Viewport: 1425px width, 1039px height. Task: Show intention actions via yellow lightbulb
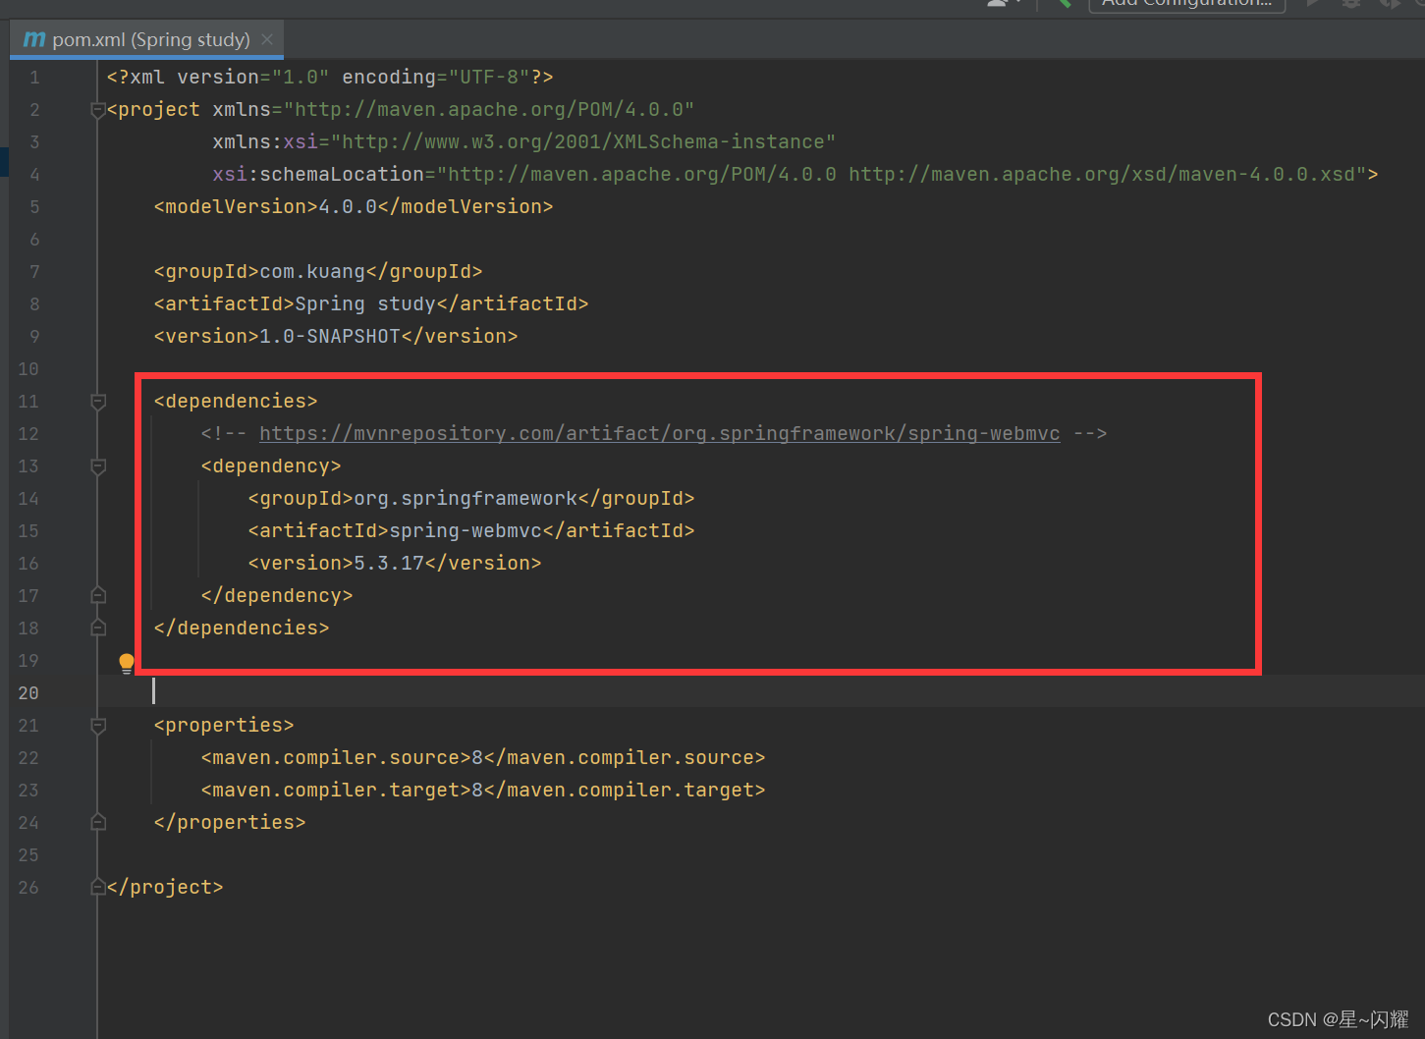point(127,664)
